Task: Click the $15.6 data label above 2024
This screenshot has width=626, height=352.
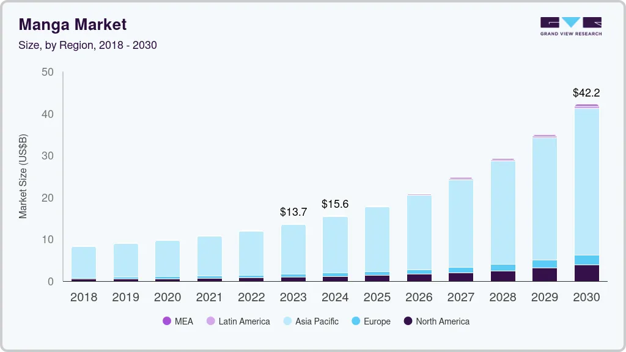Action: (335, 204)
